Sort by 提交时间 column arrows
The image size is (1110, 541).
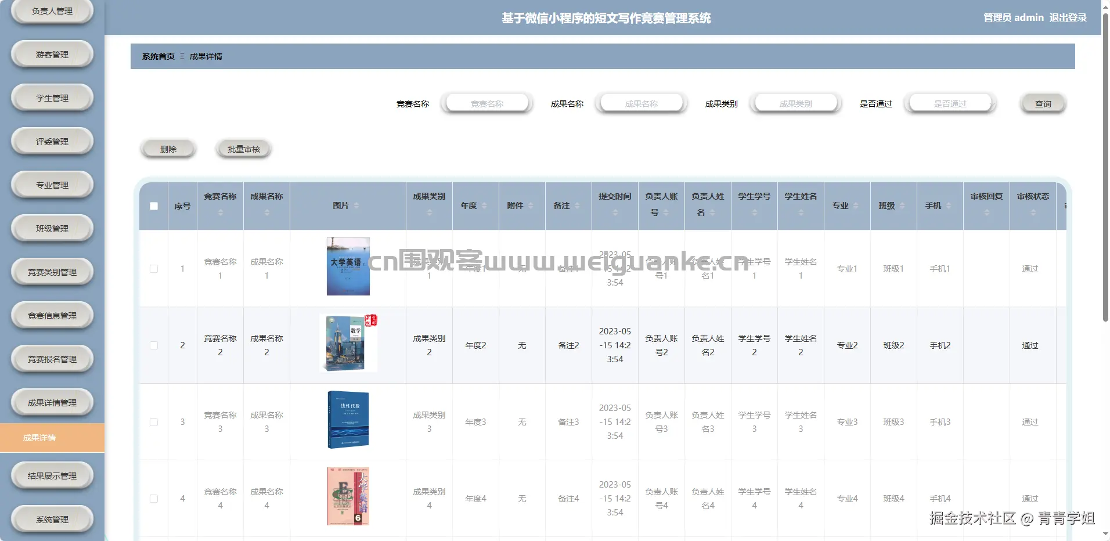615,212
